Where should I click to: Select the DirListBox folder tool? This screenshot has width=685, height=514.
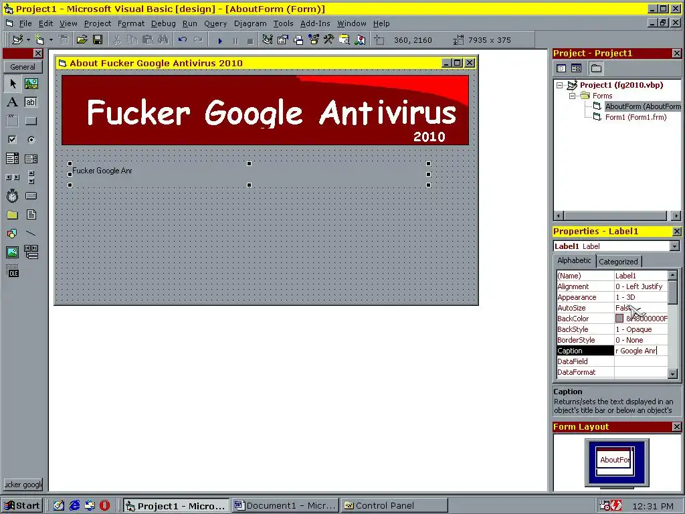[x=13, y=215]
